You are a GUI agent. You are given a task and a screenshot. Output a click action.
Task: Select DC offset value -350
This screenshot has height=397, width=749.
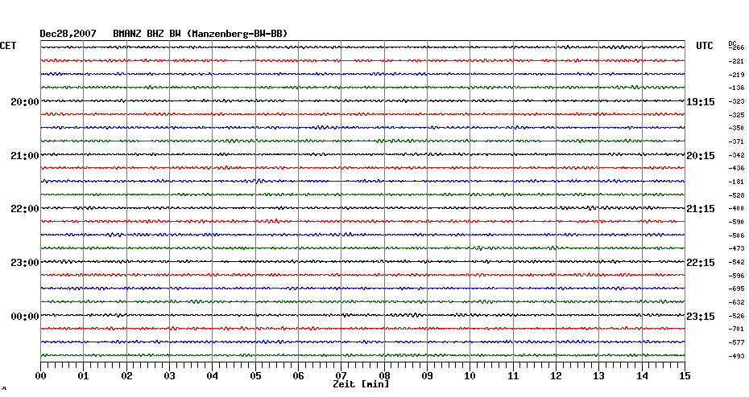(x=736, y=129)
